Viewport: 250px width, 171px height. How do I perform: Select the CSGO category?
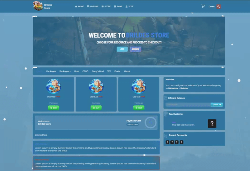point(85,71)
